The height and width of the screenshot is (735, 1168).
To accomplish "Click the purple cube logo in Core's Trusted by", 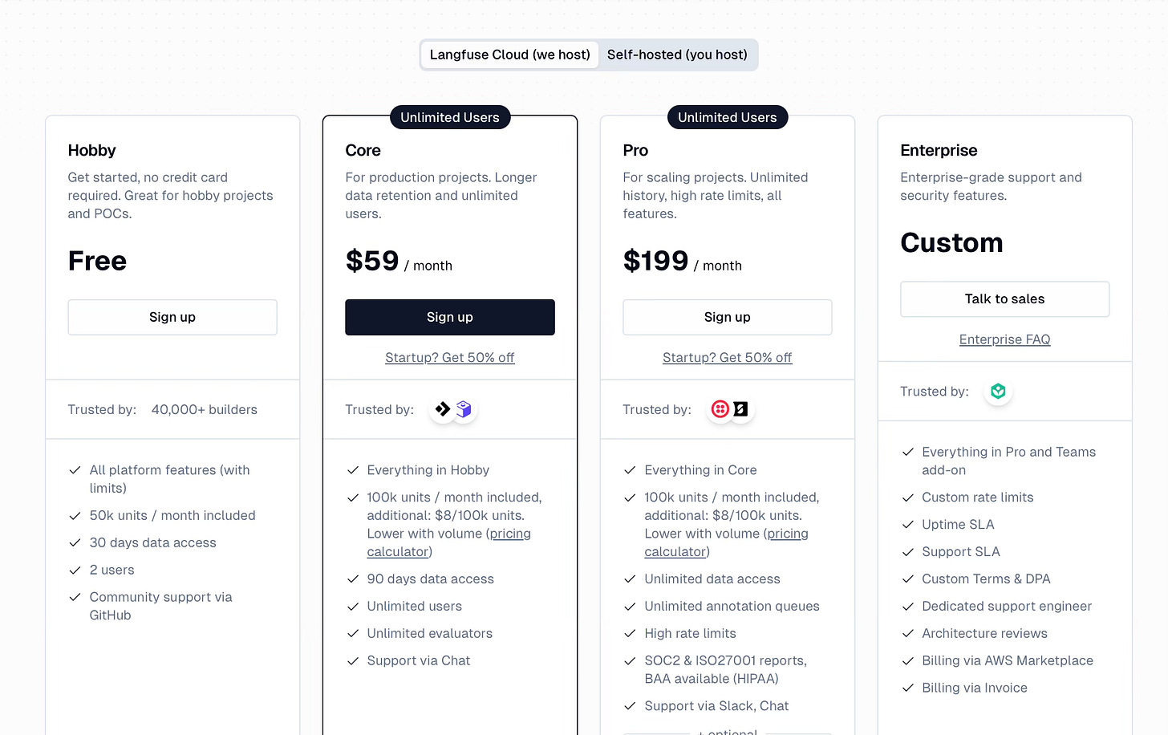I will point(464,409).
